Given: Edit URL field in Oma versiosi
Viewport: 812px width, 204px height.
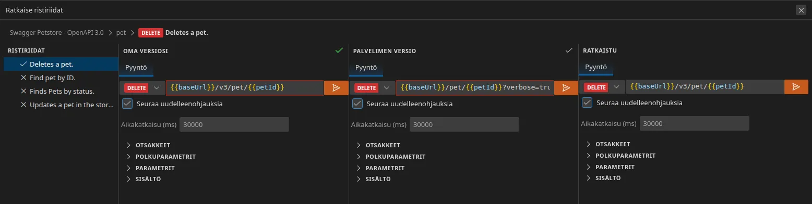Looking at the screenshot, I should (x=245, y=88).
